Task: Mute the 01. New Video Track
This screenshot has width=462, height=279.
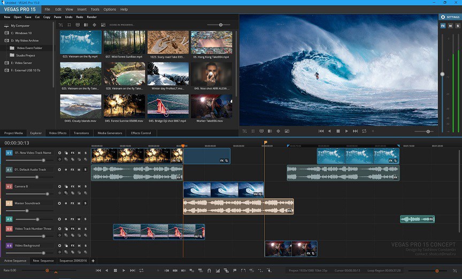Action: pyautogui.click(x=79, y=153)
